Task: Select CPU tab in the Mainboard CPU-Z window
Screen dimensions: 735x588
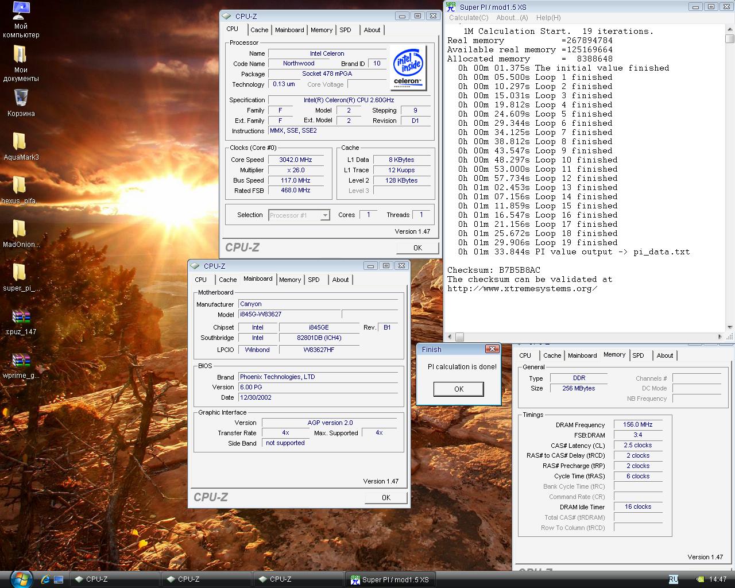Action: pyautogui.click(x=201, y=280)
